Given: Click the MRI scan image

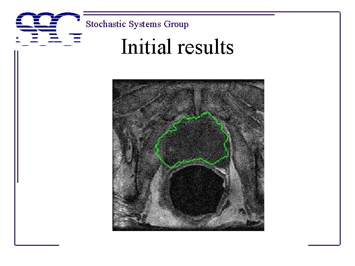Looking at the screenshot, I should click(188, 155).
